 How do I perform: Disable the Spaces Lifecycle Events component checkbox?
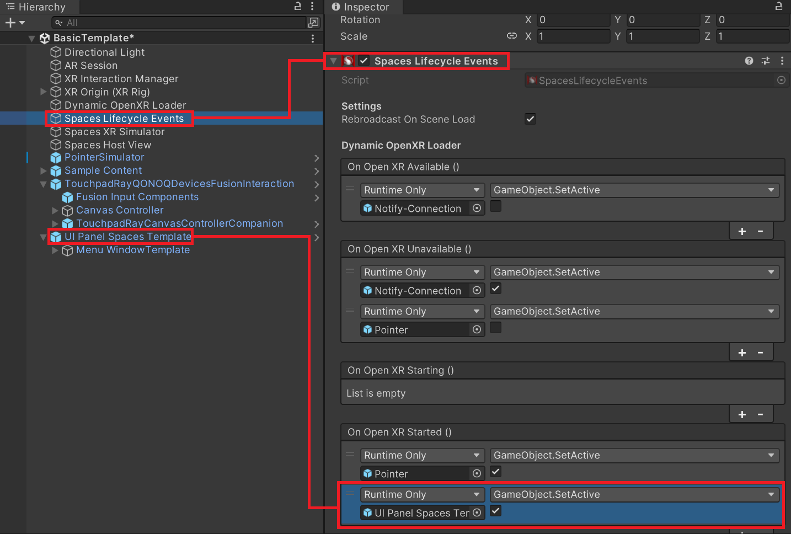(x=364, y=61)
